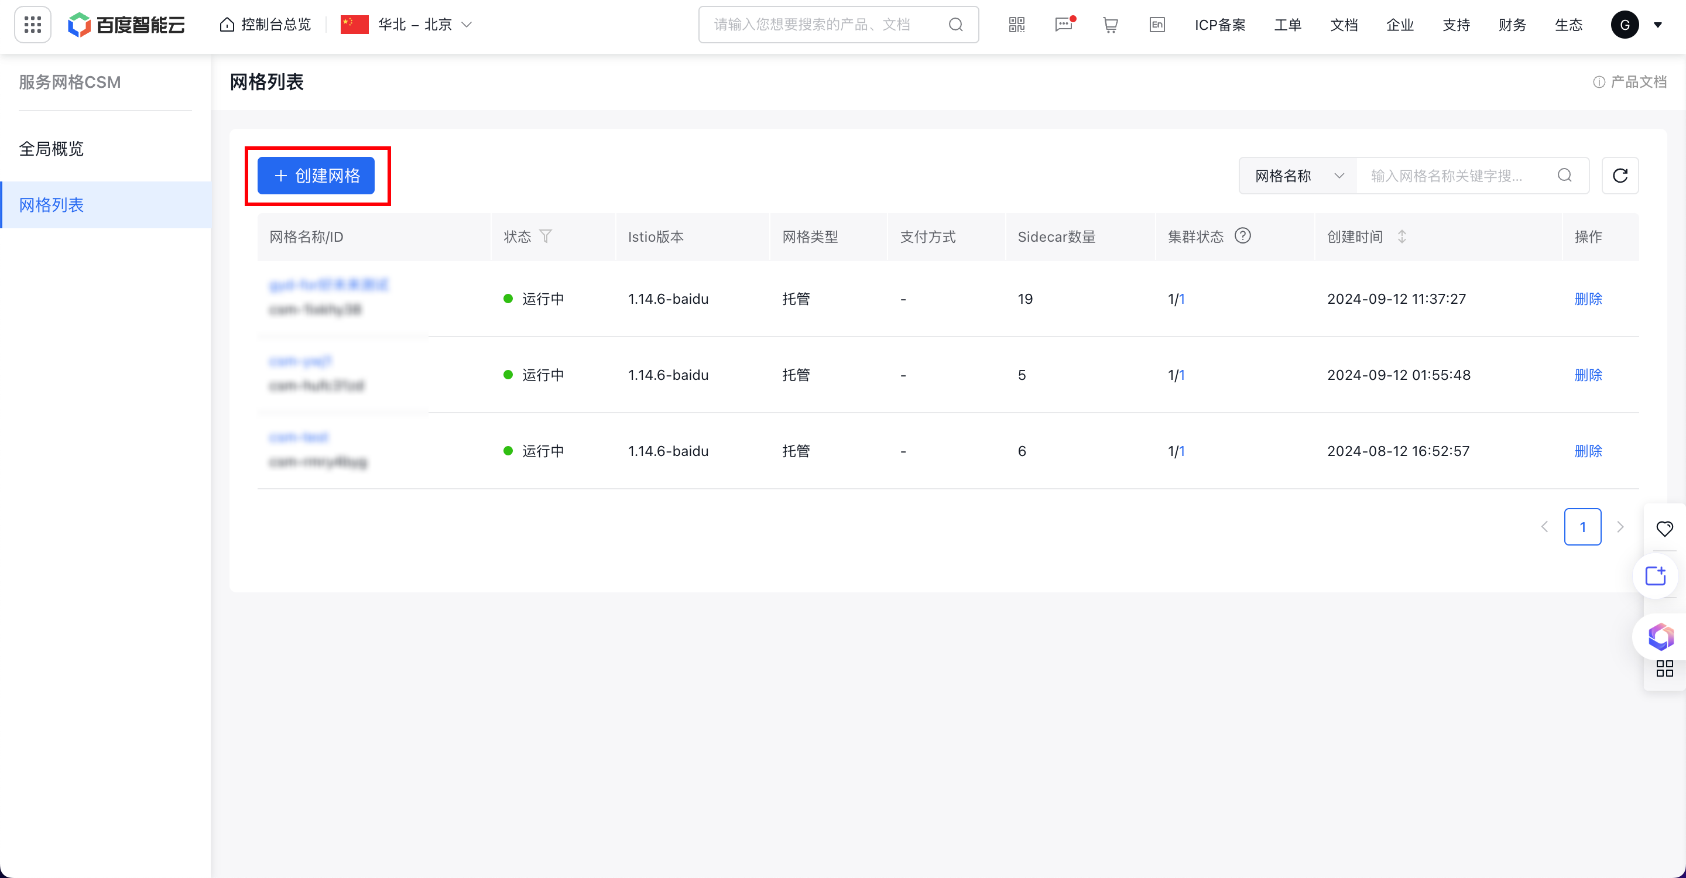Open the 财务 menu
This screenshot has width=1686, height=878.
(x=1512, y=25)
